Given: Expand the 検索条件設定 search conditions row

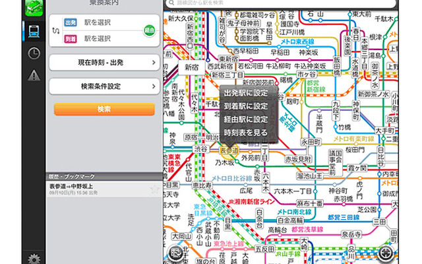Looking at the screenshot, I should [x=104, y=86].
